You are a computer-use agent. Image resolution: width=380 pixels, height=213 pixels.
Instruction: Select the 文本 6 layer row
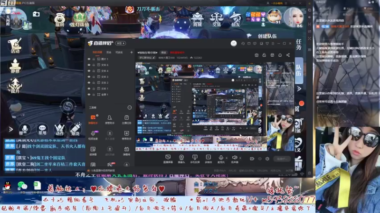click(110, 65)
